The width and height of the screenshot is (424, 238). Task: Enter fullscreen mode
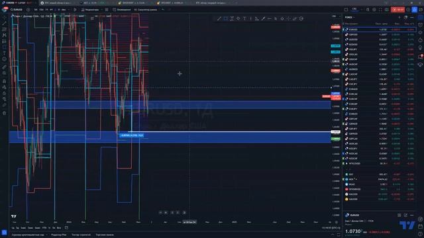coord(380,10)
